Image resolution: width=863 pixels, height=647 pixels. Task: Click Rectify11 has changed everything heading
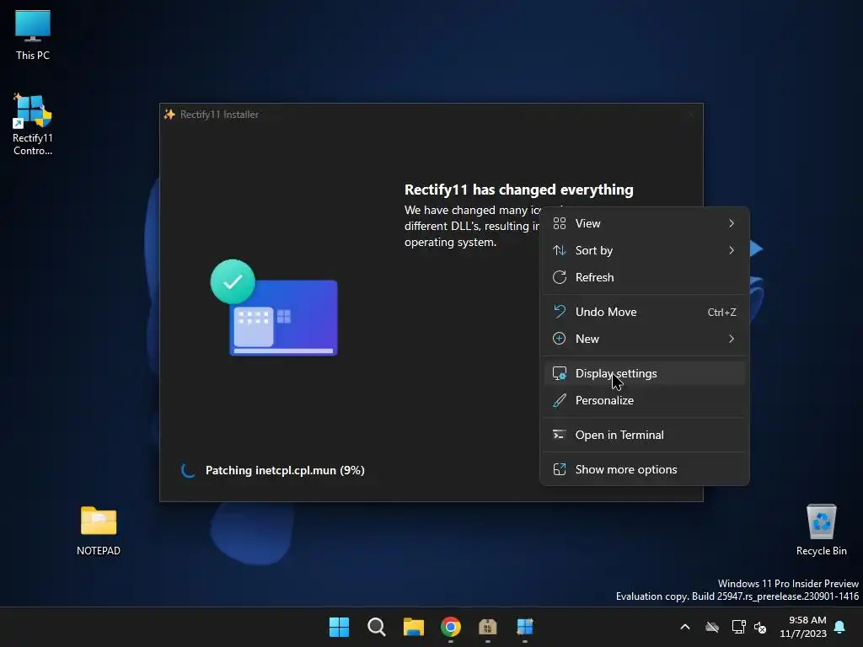pos(518,190)
